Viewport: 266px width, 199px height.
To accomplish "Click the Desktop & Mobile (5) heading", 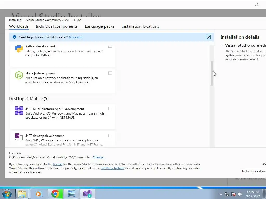I will [x=29, y=99].
